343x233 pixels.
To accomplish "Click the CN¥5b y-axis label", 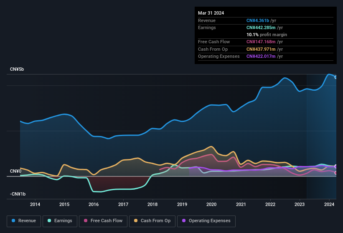I will click(x=17, y=69).
